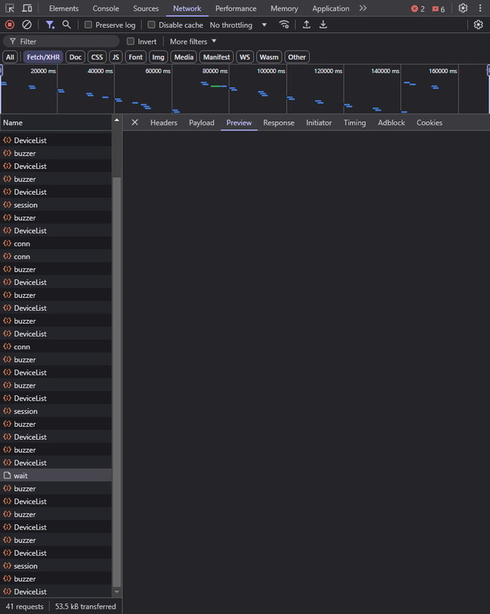This screenshot has height=614, width=490.
Task: Toggle the Wasm type filter
Action: click(269, 57)
